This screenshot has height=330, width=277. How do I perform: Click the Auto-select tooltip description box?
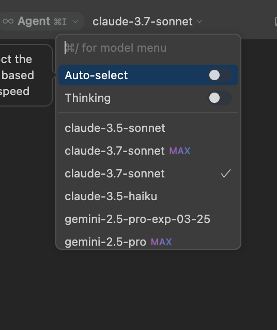(25, 75)
